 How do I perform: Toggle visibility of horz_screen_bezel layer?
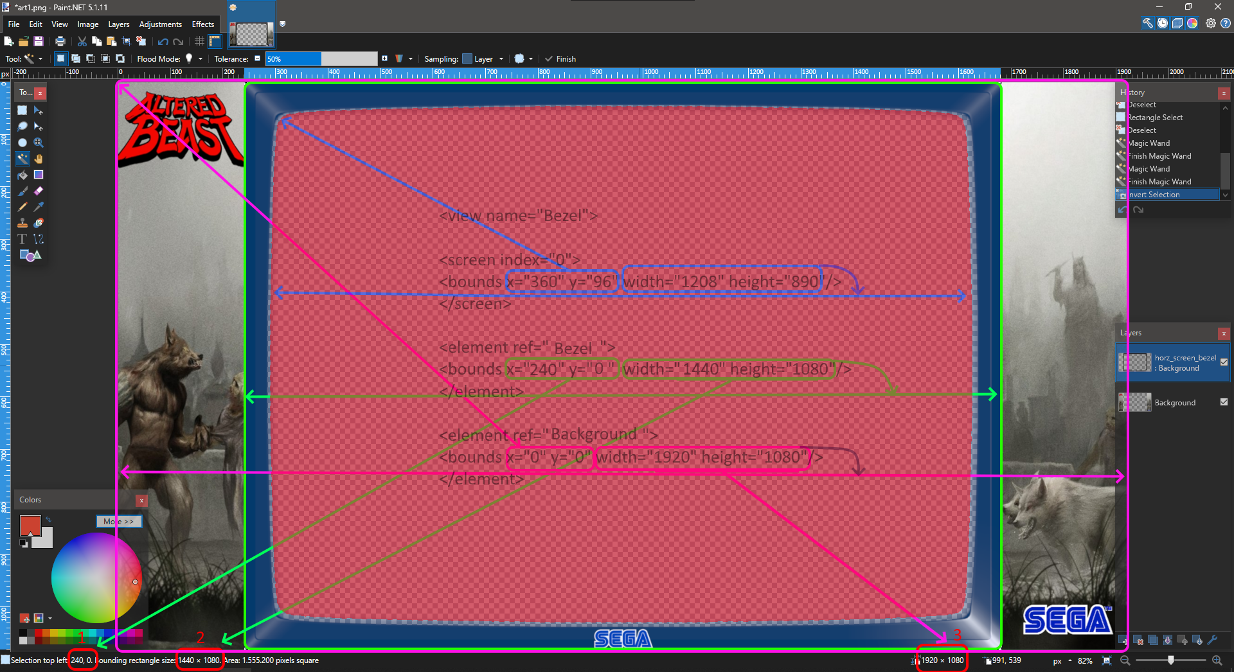(1224, 362)
